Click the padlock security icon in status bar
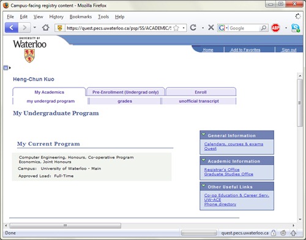The width and height of the screenshot is (306, 240). (x=274, y=233)
